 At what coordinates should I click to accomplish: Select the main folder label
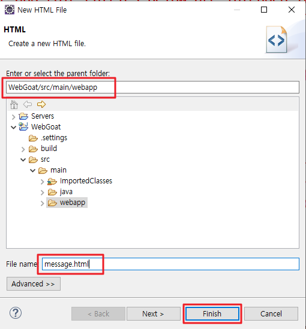(58, 170)
